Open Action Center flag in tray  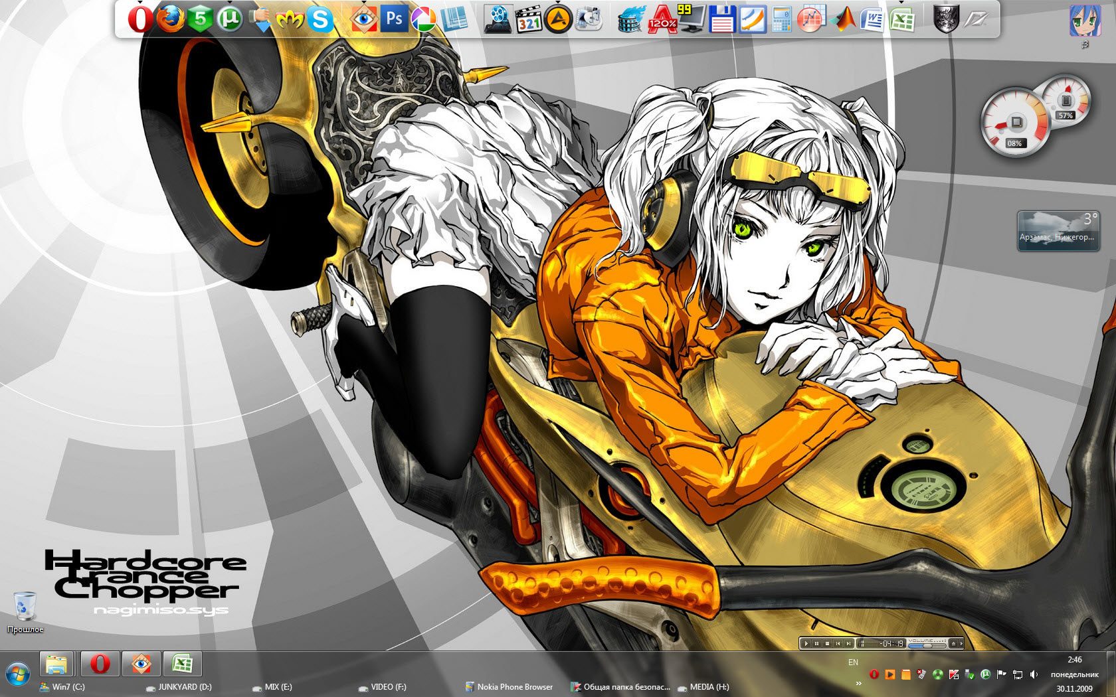(1002, 674)
